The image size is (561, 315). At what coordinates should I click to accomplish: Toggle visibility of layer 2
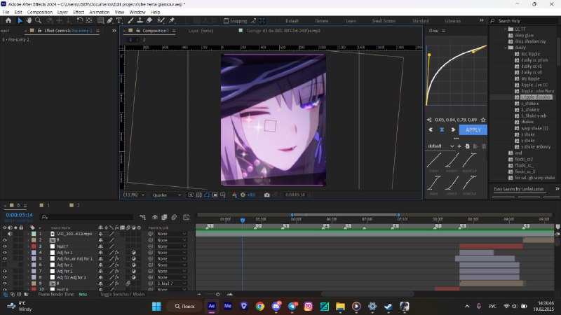[x=5, y=240]
